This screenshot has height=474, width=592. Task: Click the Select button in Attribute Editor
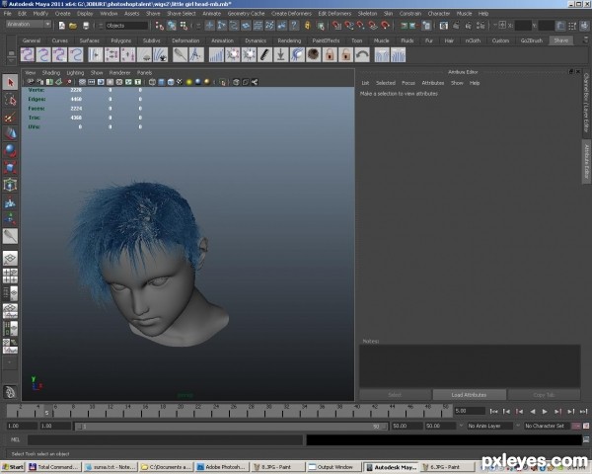[x=395, y=395]
